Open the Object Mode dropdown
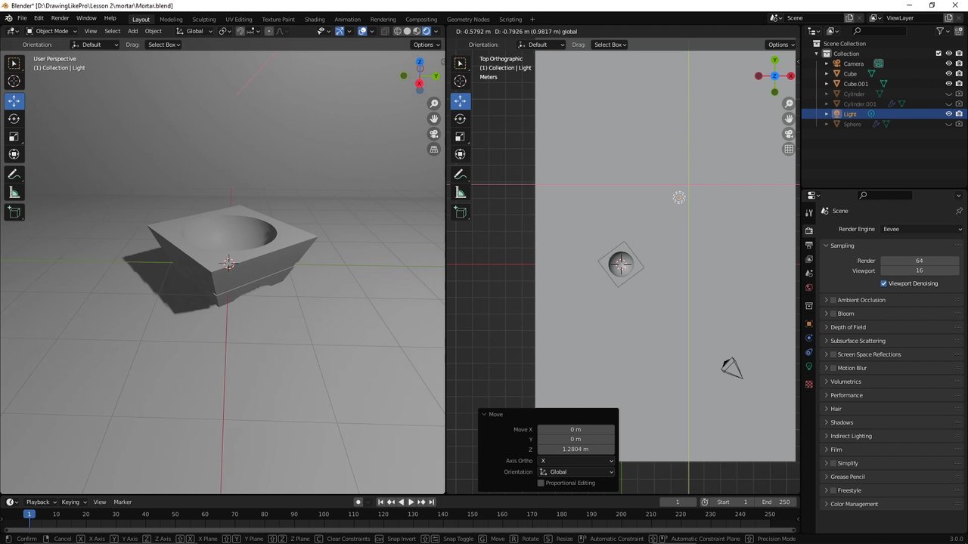This screenshot has width=968, height=544. coord(51,31)
